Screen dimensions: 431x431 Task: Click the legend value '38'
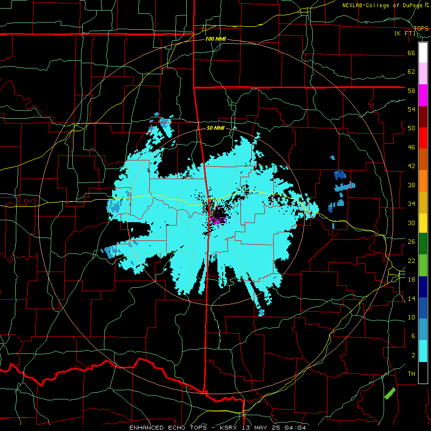click(x=411, y=185)
